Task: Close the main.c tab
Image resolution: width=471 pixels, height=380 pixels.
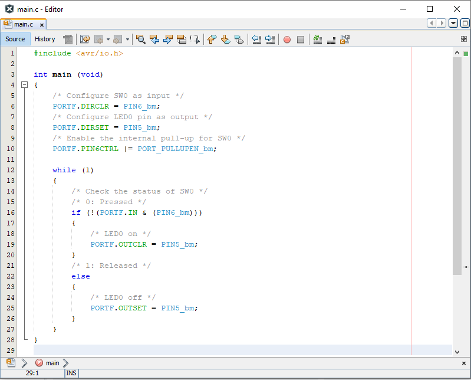Action: (x=41, y=24)
